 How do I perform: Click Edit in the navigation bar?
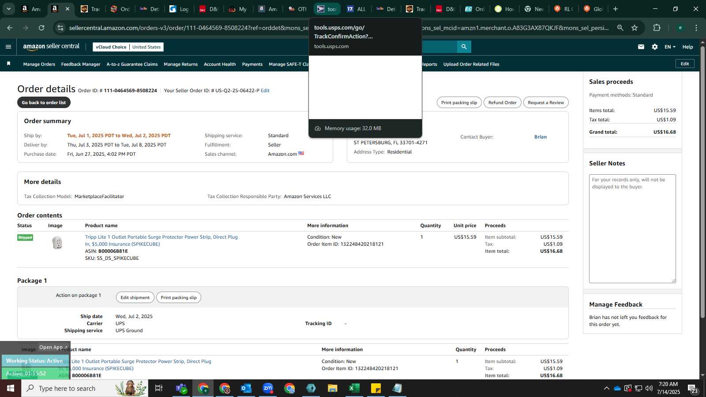pos(685,64)
